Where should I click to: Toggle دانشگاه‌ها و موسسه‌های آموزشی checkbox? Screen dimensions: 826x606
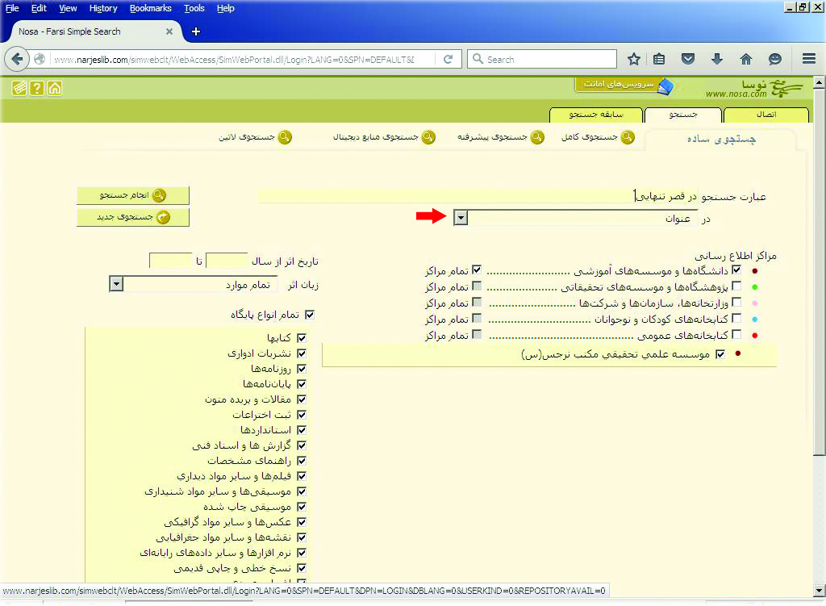tap(736, 270)
